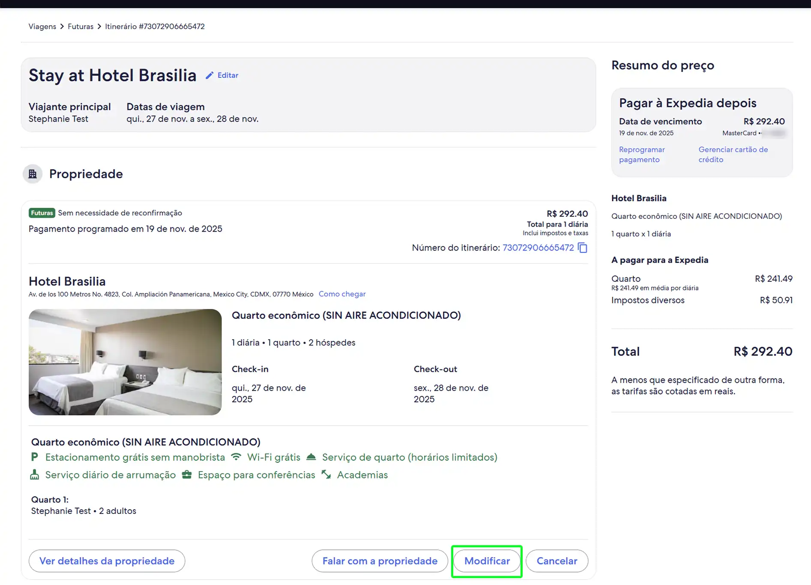Click Itinerário #73072906665472 breadcrumb text
Screen dimensions: 811x585
(155, 27)
